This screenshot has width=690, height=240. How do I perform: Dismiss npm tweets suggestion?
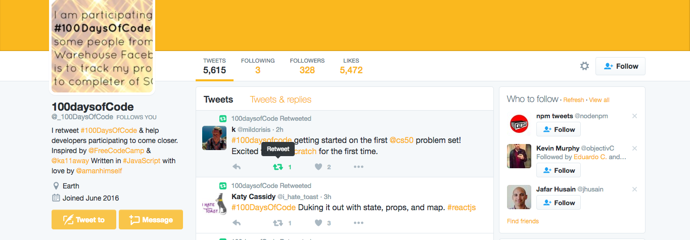pyautogui.click(x=634, y=116)
